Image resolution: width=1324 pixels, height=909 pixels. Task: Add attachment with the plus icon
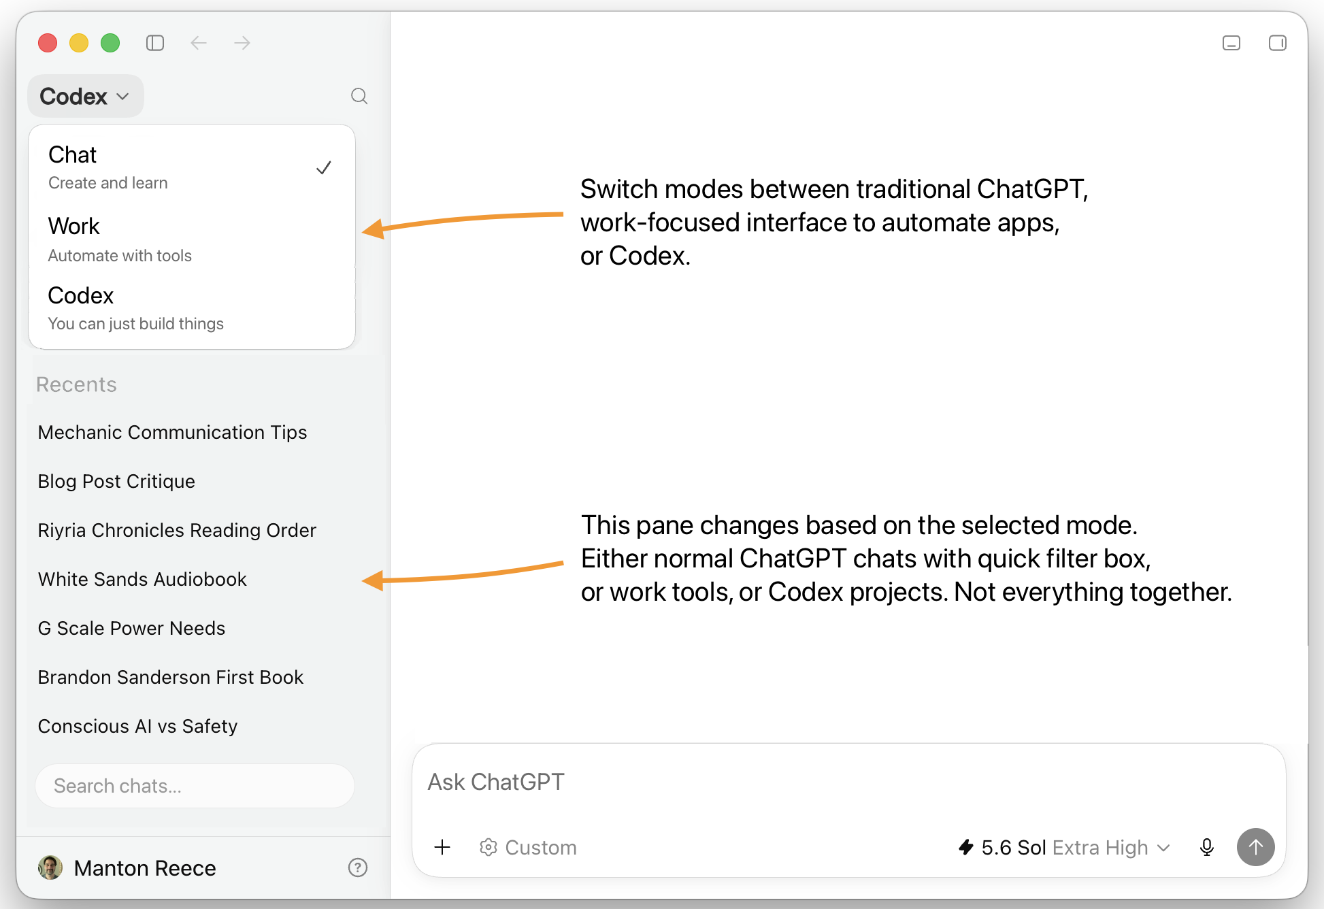[442, 847]
